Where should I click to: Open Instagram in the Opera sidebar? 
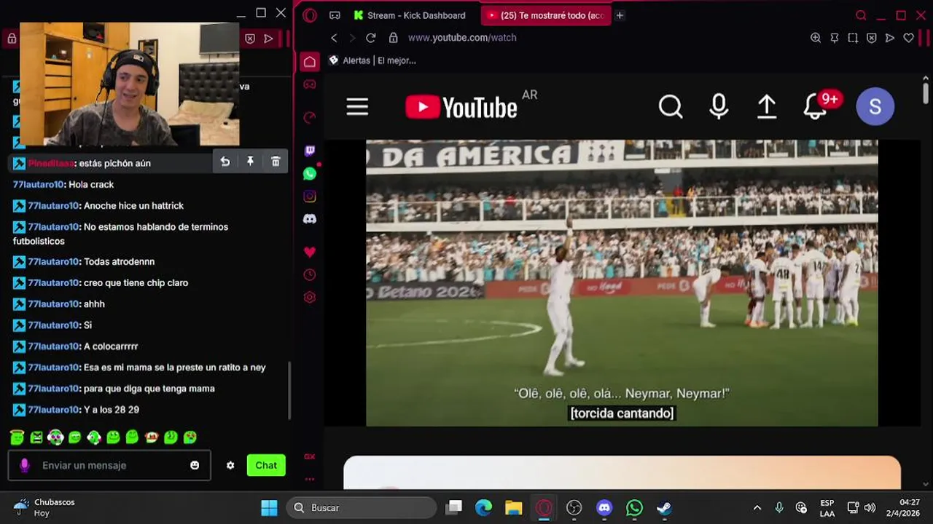pyautogui.click(x=310, y=196)
